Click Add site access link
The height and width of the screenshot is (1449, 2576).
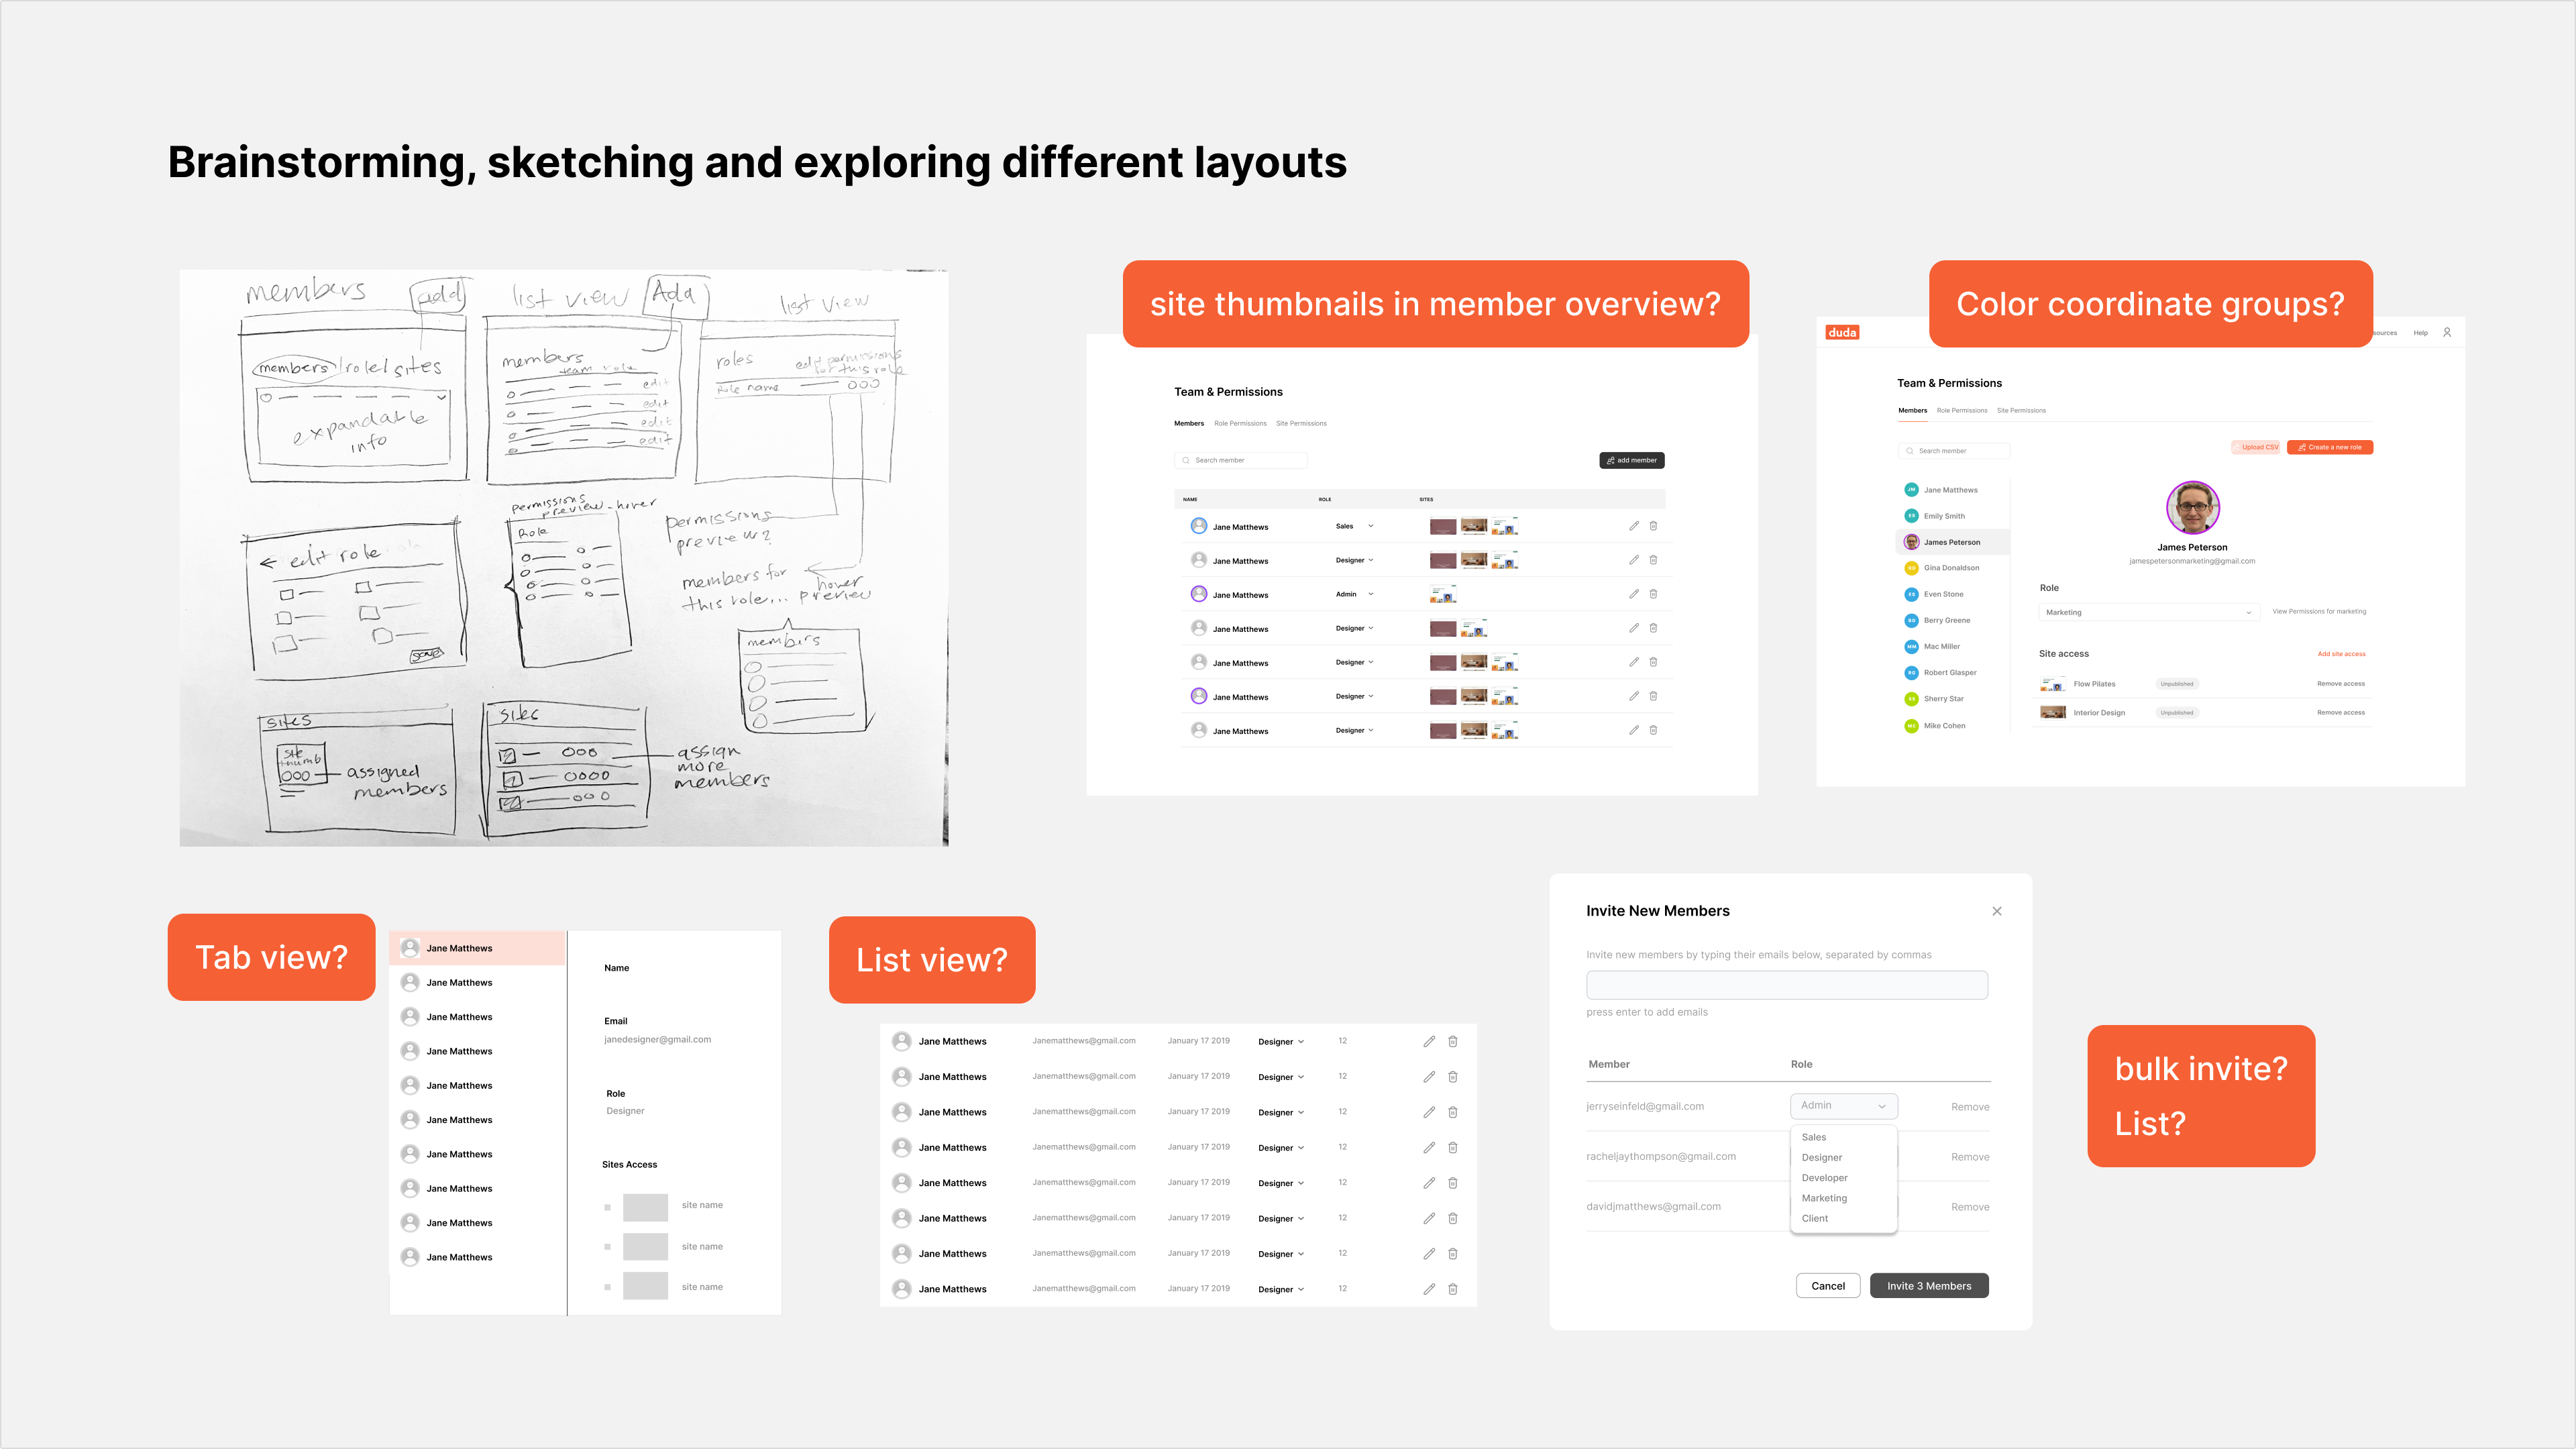coord(2341,654)
